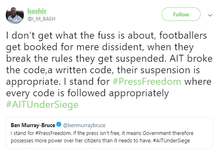Click #AITUnderSiege inside the quoted tweet
The height and width of the screenshot is (151, 217).
(171, 141)
